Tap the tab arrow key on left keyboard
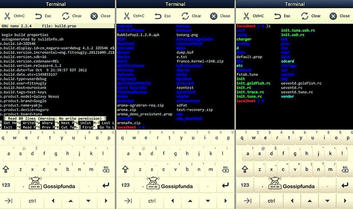The image size is (353, 209). pyautogui.click(x=9, y=201)
